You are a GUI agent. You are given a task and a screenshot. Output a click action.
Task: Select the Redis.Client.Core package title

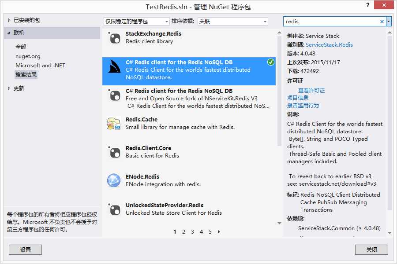point(148,148)
